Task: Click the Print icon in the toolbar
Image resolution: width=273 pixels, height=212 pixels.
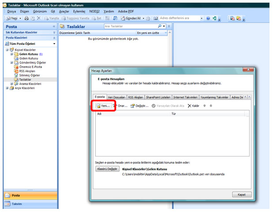Action: [27, 18]
